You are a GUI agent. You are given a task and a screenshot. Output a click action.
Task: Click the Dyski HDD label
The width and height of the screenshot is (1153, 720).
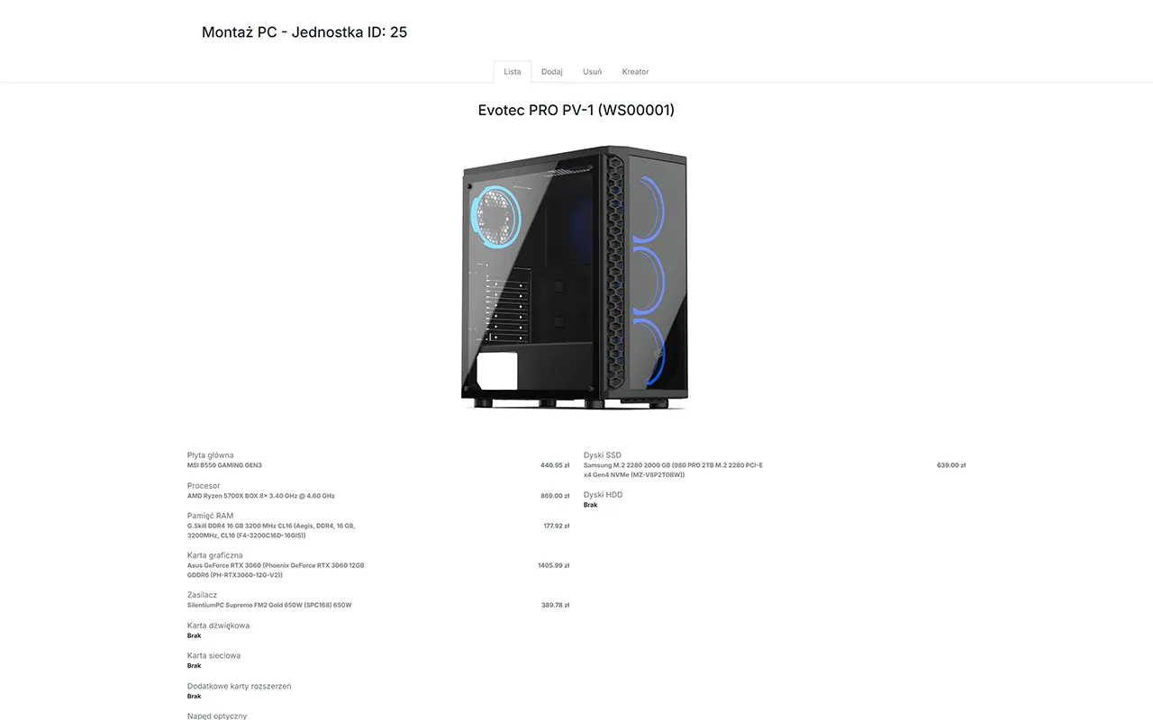pos(603,495)
